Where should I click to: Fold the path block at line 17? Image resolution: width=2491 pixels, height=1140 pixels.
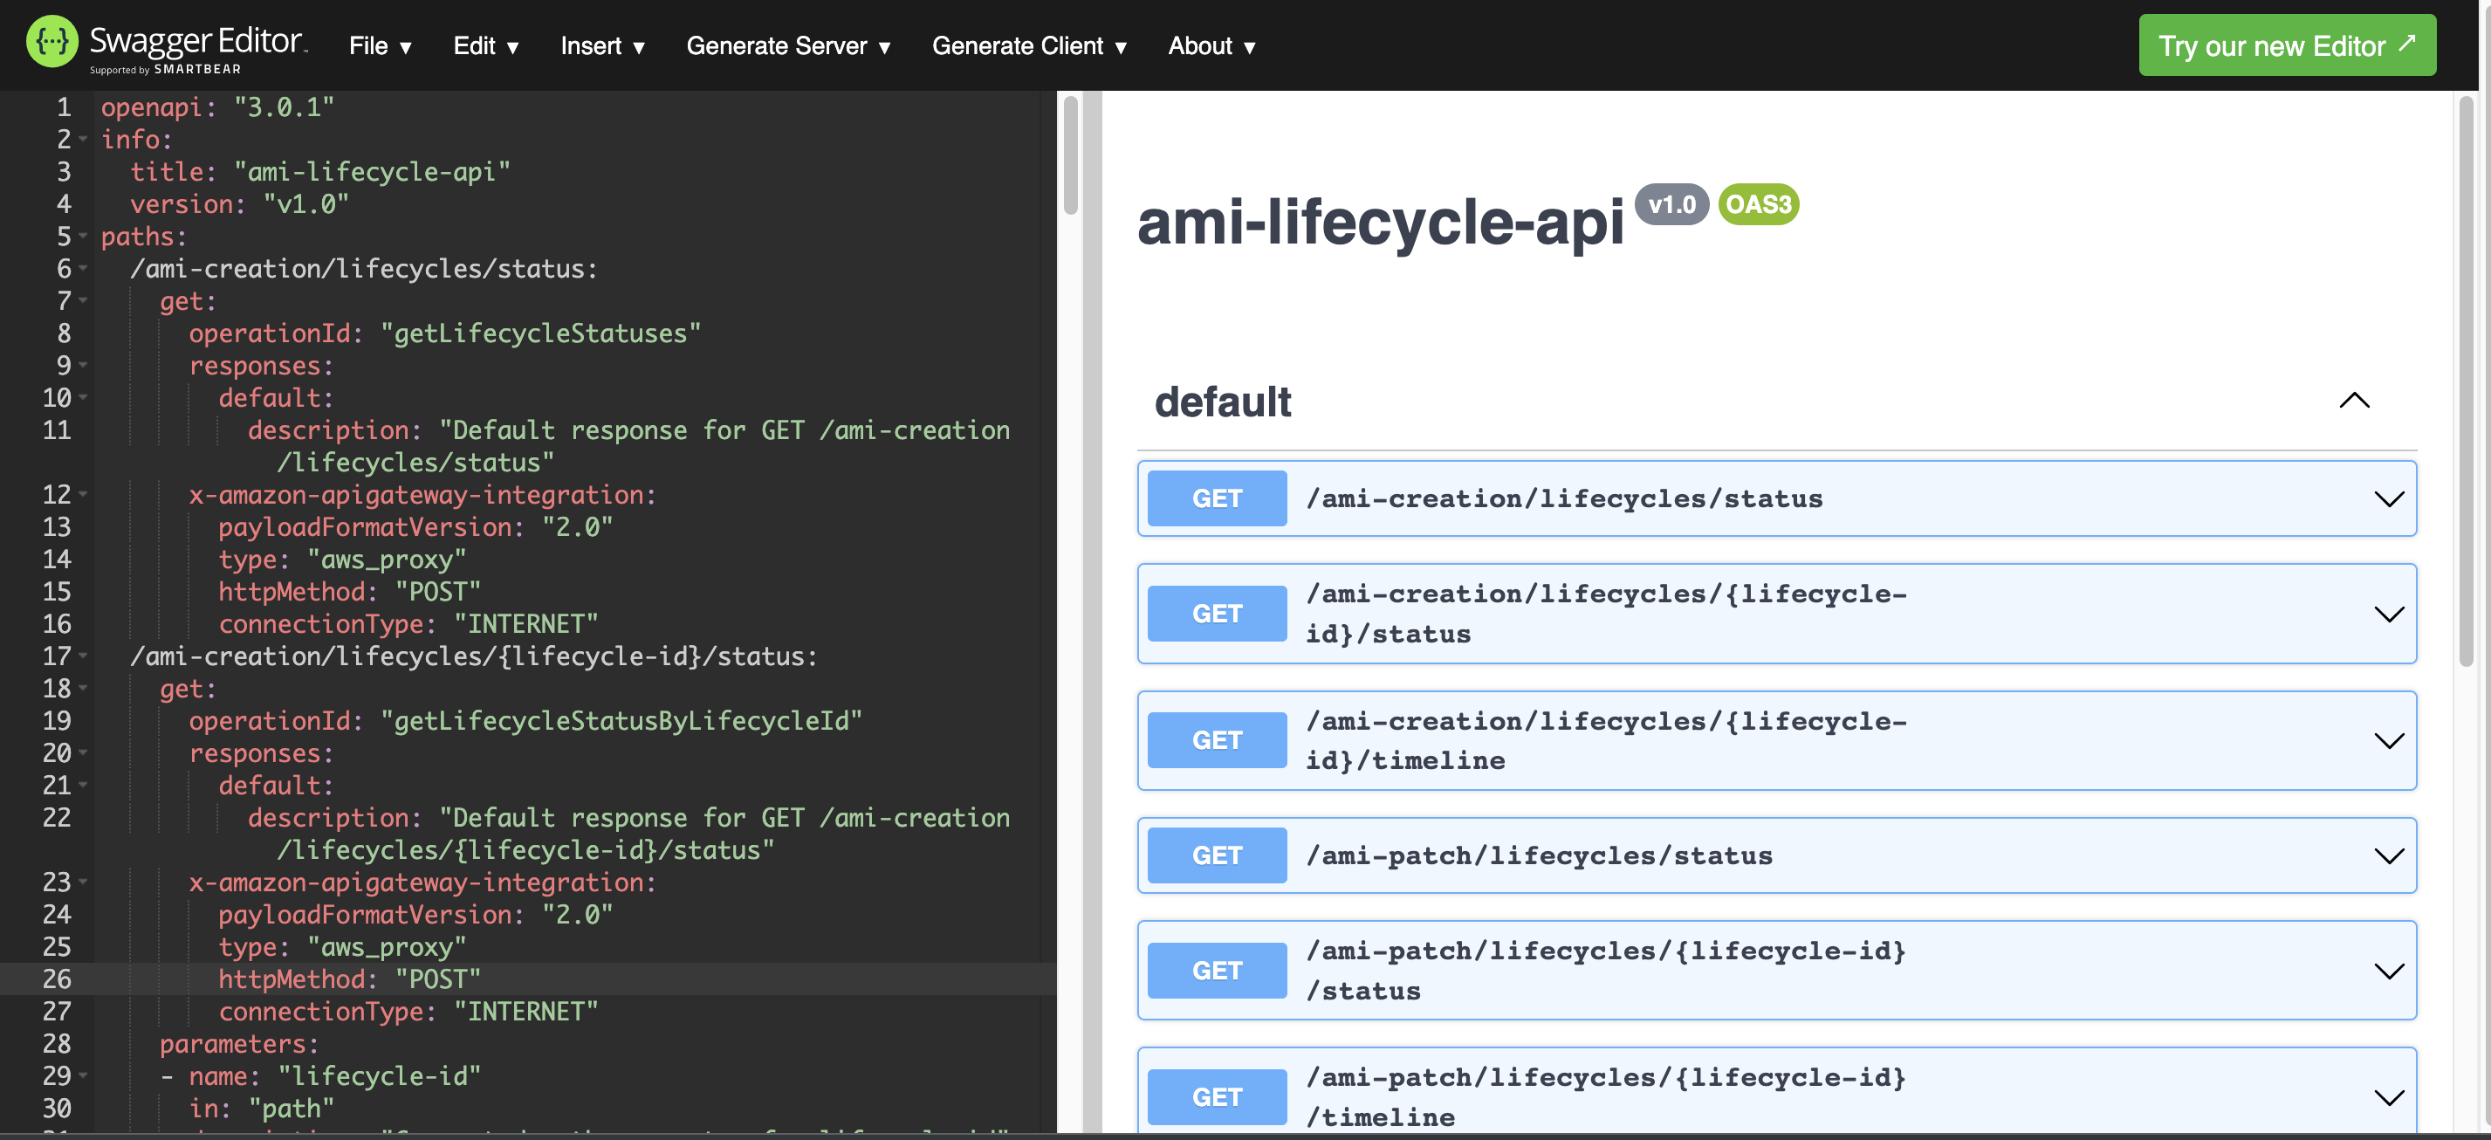pyautogui.click(x=83, y=656)
